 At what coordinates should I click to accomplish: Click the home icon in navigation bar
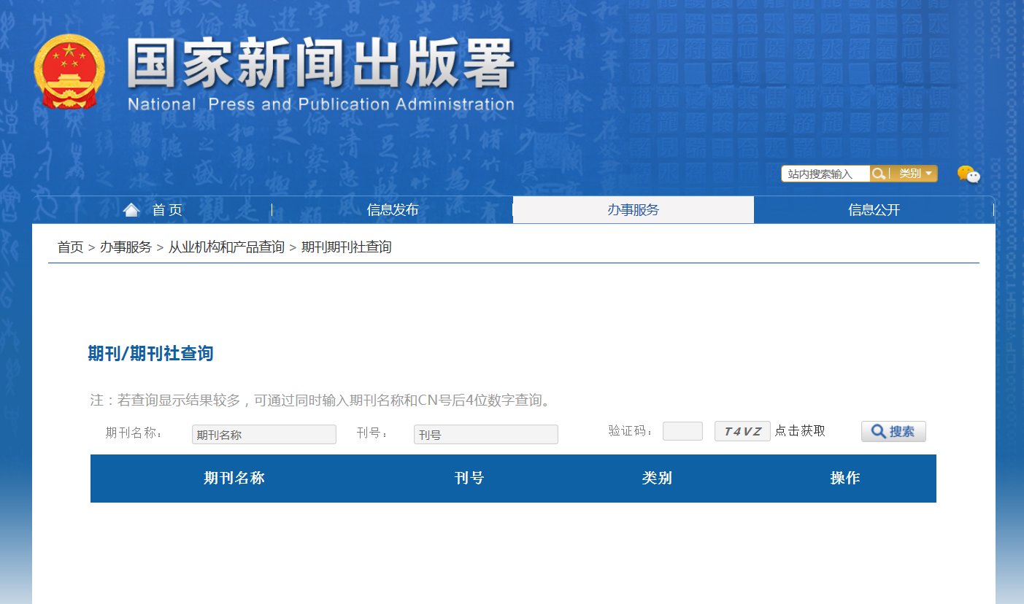(131, 210)
